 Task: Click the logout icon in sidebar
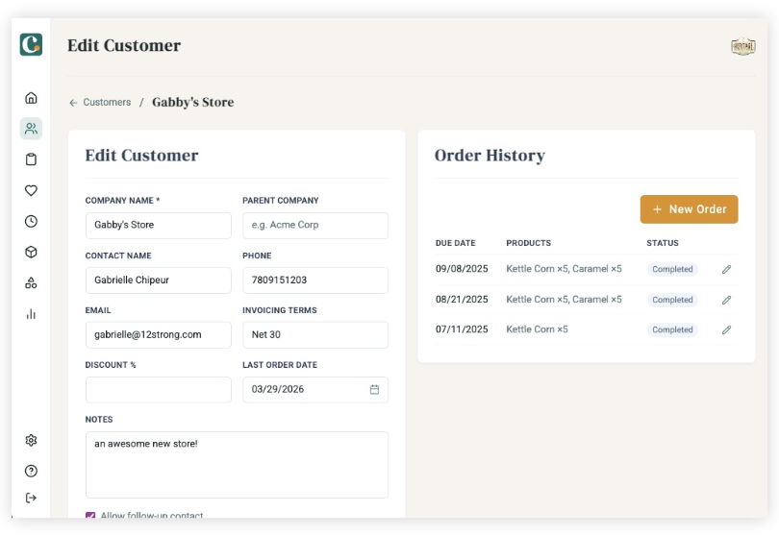[x=31, y=498]
